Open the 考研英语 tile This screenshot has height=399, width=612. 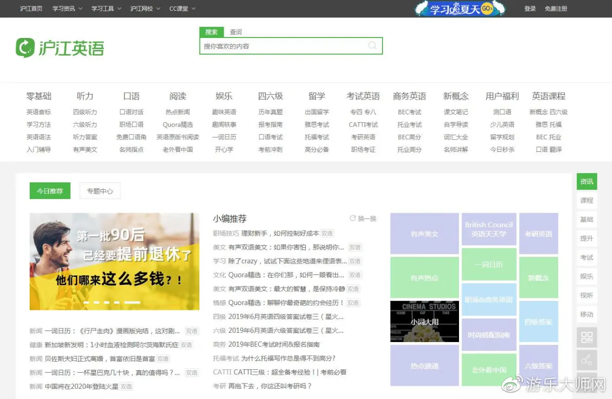pos(538,234)
